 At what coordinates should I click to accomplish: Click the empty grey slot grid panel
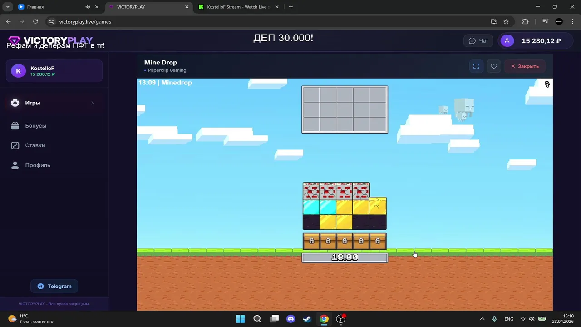point(345,109)
